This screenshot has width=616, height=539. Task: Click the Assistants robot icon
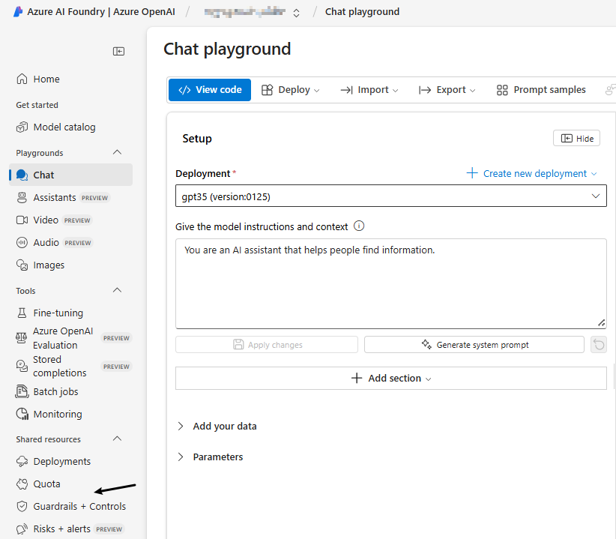click(x=22, y=198)
